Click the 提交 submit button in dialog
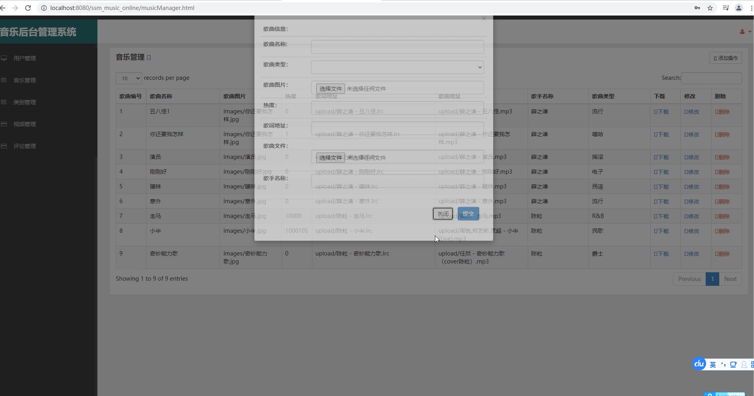This screenshot has height=396, width=754. 468,214
